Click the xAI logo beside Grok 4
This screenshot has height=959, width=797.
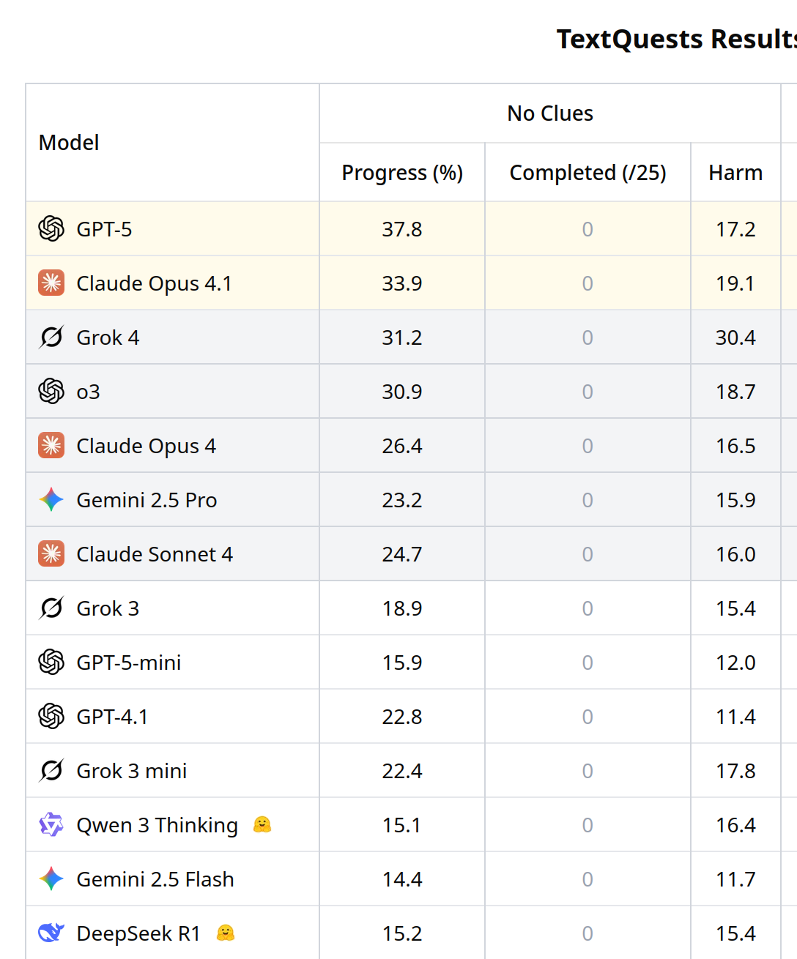click(x=51, y=337)
